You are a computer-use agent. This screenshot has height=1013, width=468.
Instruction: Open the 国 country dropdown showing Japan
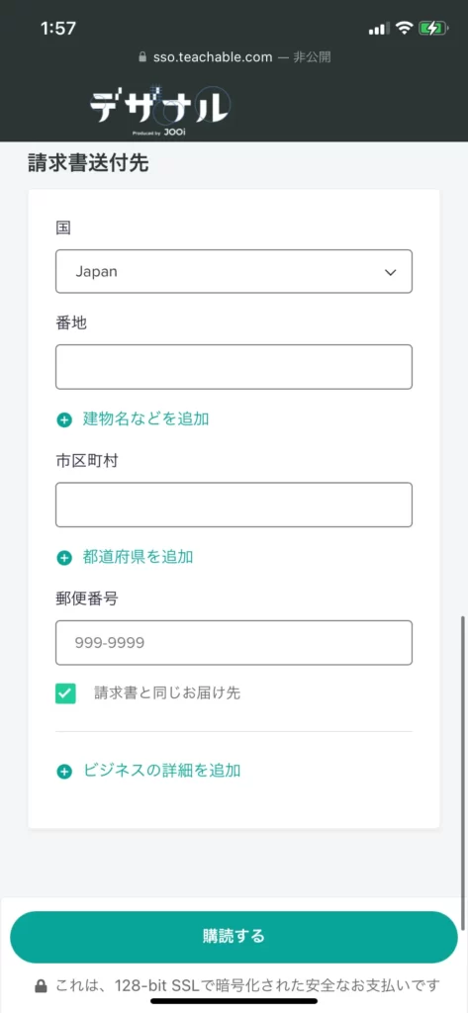(x=234, y=272)
